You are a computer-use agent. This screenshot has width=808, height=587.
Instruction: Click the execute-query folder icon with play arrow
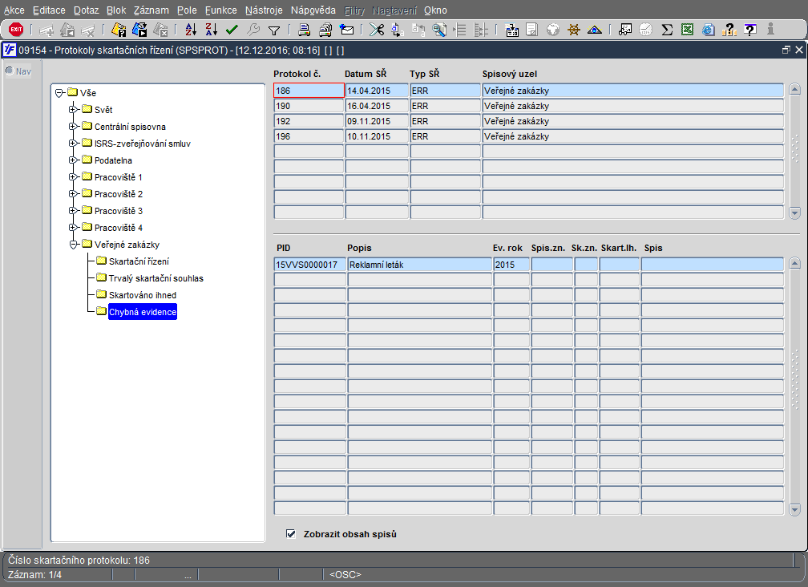click(139, 30)
